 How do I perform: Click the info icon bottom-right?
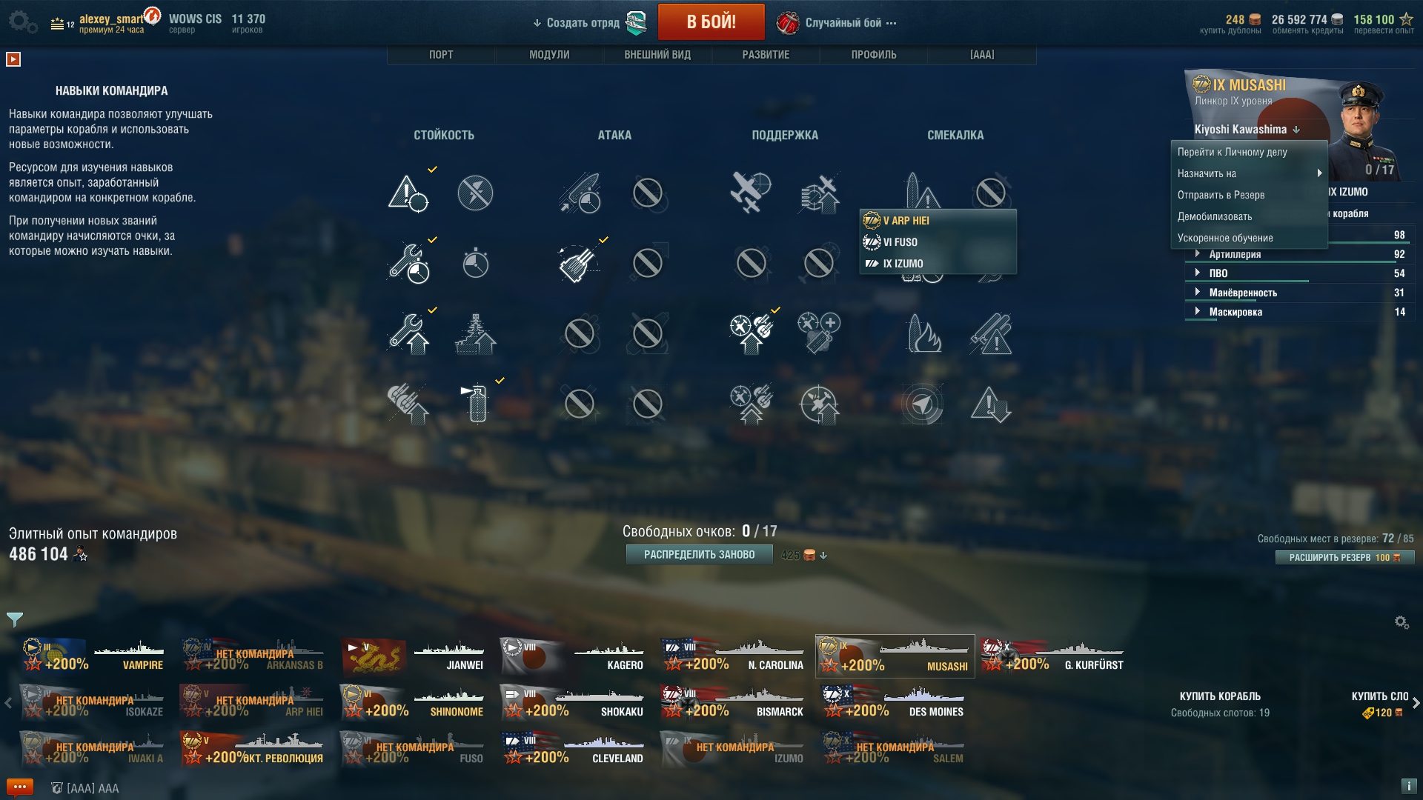click(1409, 787)
